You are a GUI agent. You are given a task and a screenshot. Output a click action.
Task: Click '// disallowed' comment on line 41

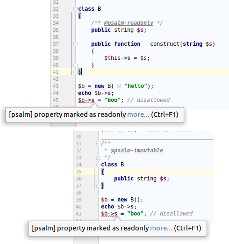click(172, 214)
